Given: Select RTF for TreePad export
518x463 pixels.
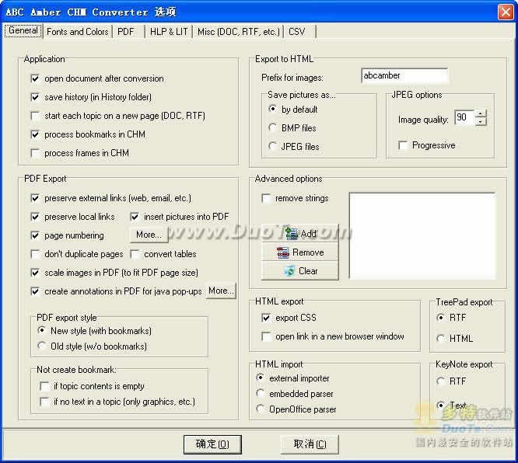Looking at the screenshot, I should tap(440, 318).
